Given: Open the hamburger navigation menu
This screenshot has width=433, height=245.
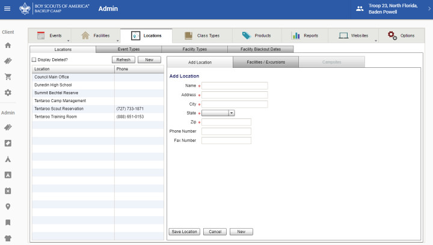Looking at the screenshot, I should pyautogui.click(x=7, y=8).
